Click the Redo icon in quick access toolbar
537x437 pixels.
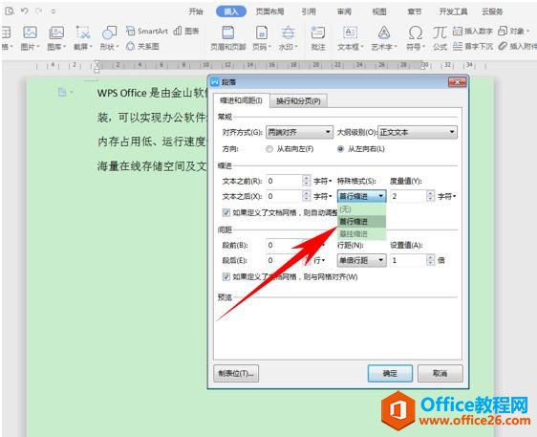(x=39, y=11)
